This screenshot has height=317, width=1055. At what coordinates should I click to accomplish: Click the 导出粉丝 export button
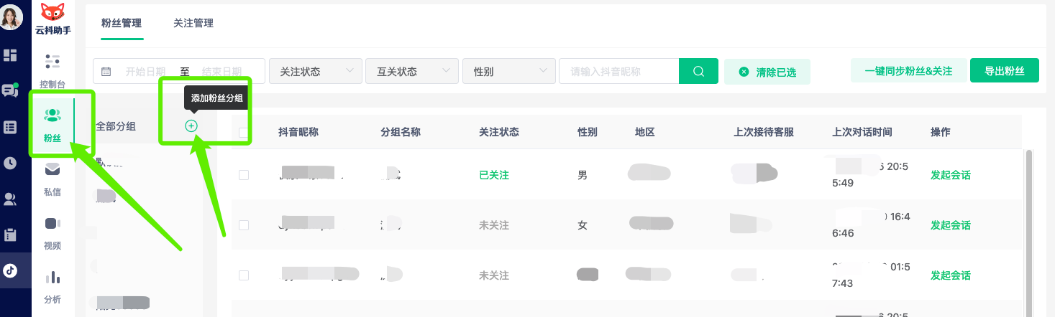[x=1004, y=71]
